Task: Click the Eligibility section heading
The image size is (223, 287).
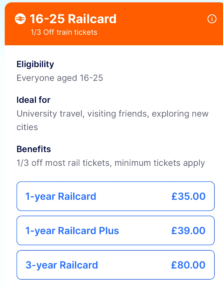Action: click(x=35, y=64)
